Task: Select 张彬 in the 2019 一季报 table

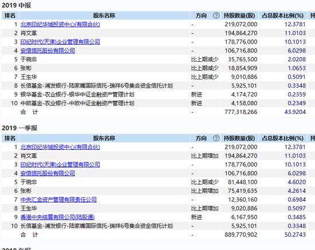Action: click(26, 191)
